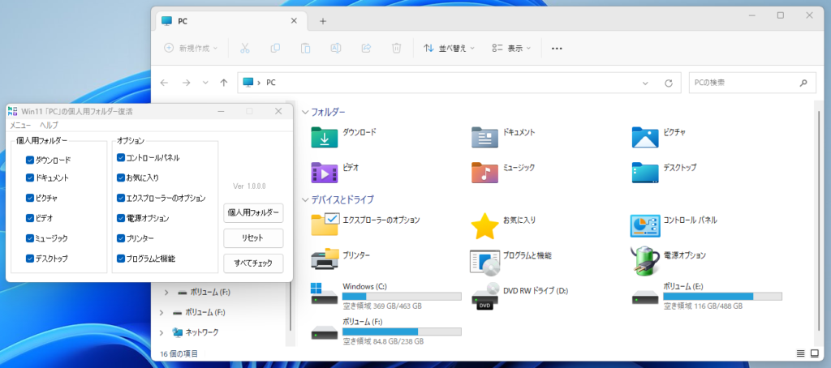Image resolution: width=831 pixels, height=368 pixels.
Task: Toggle the プログラムと機能 option checkbox
Action: (121, 259)
